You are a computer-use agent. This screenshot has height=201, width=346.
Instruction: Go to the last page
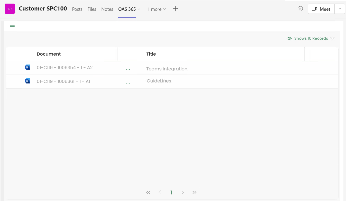point(194,193)
